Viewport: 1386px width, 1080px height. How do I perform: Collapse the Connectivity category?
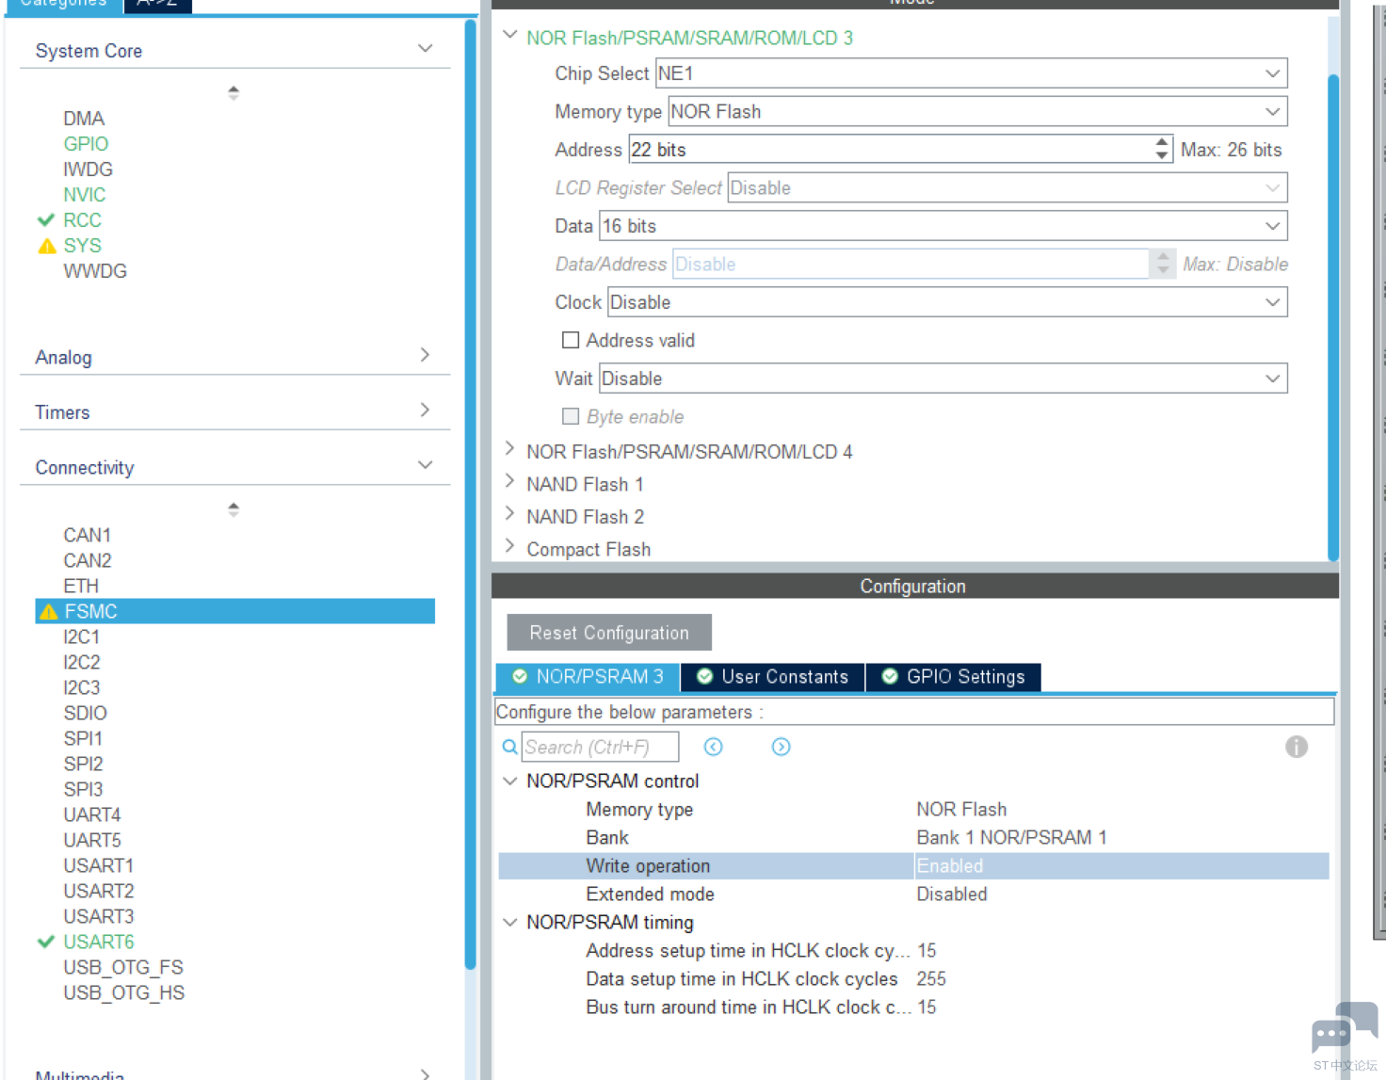(426, 465)
